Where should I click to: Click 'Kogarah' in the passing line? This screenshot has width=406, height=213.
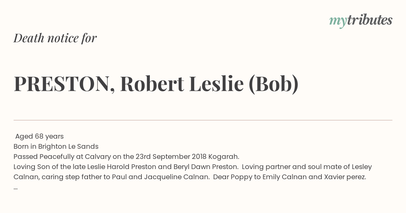[x=224, y=157]
